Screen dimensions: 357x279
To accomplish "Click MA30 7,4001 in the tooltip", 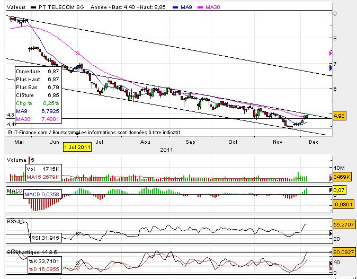I will click(38, 119).
